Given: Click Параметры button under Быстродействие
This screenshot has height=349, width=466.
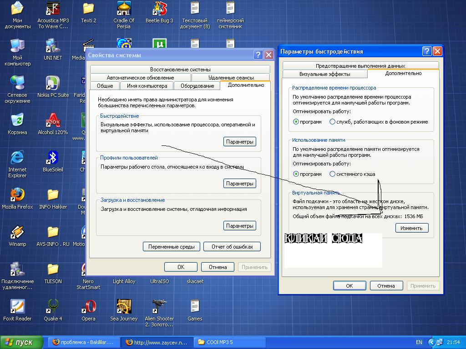Looking at the screenshot, I should point(239,142).
